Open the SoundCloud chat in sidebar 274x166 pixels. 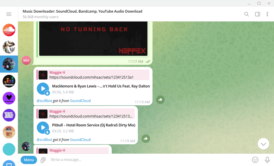pyautogui.click(x=9, y=30)
